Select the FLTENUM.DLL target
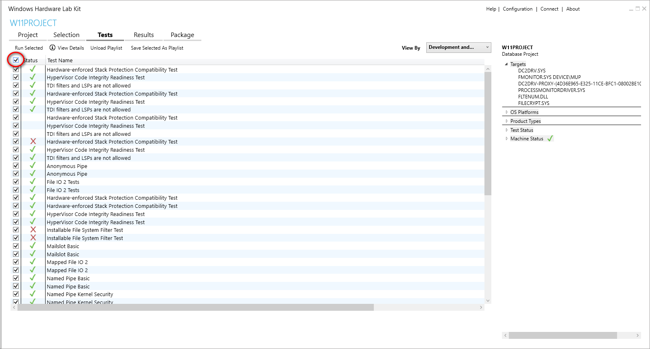The height and width of the screenshot is (349, 650). click(533, 97)
